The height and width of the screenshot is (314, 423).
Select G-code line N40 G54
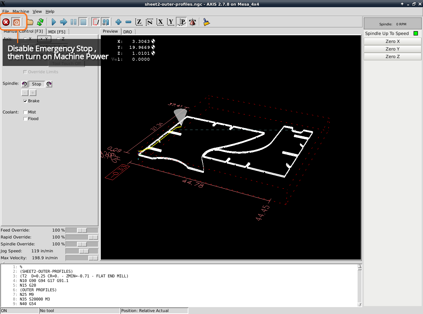click(x=28, y=304)
